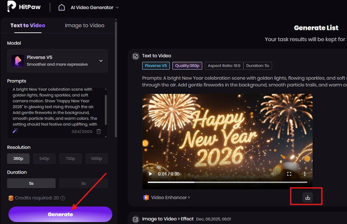Open video in fullscreen
The height and width of the screenshot is (224, 347).
point(289,174)
